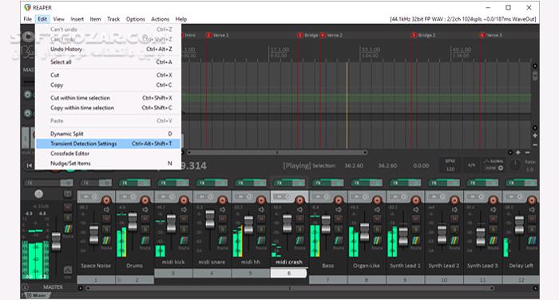Viewport: 559px width, 300px height.
Task: Click the speaker monitor icon on midi snare
Action: 223,210
